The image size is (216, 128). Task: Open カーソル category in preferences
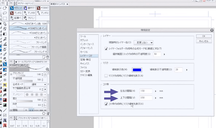coord(84,52)
